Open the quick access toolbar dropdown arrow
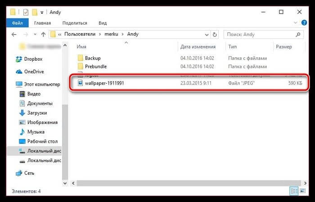315x202 pixels. [x=42, y=13]
